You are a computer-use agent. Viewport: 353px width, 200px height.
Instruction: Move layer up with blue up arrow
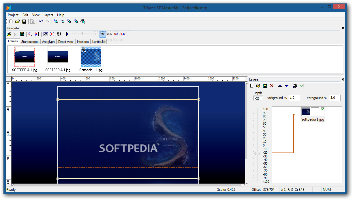pos(280,86)
